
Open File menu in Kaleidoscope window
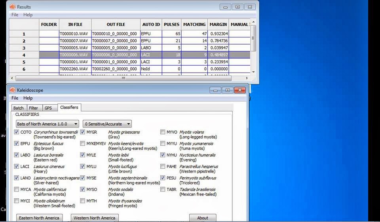(15, 98)
